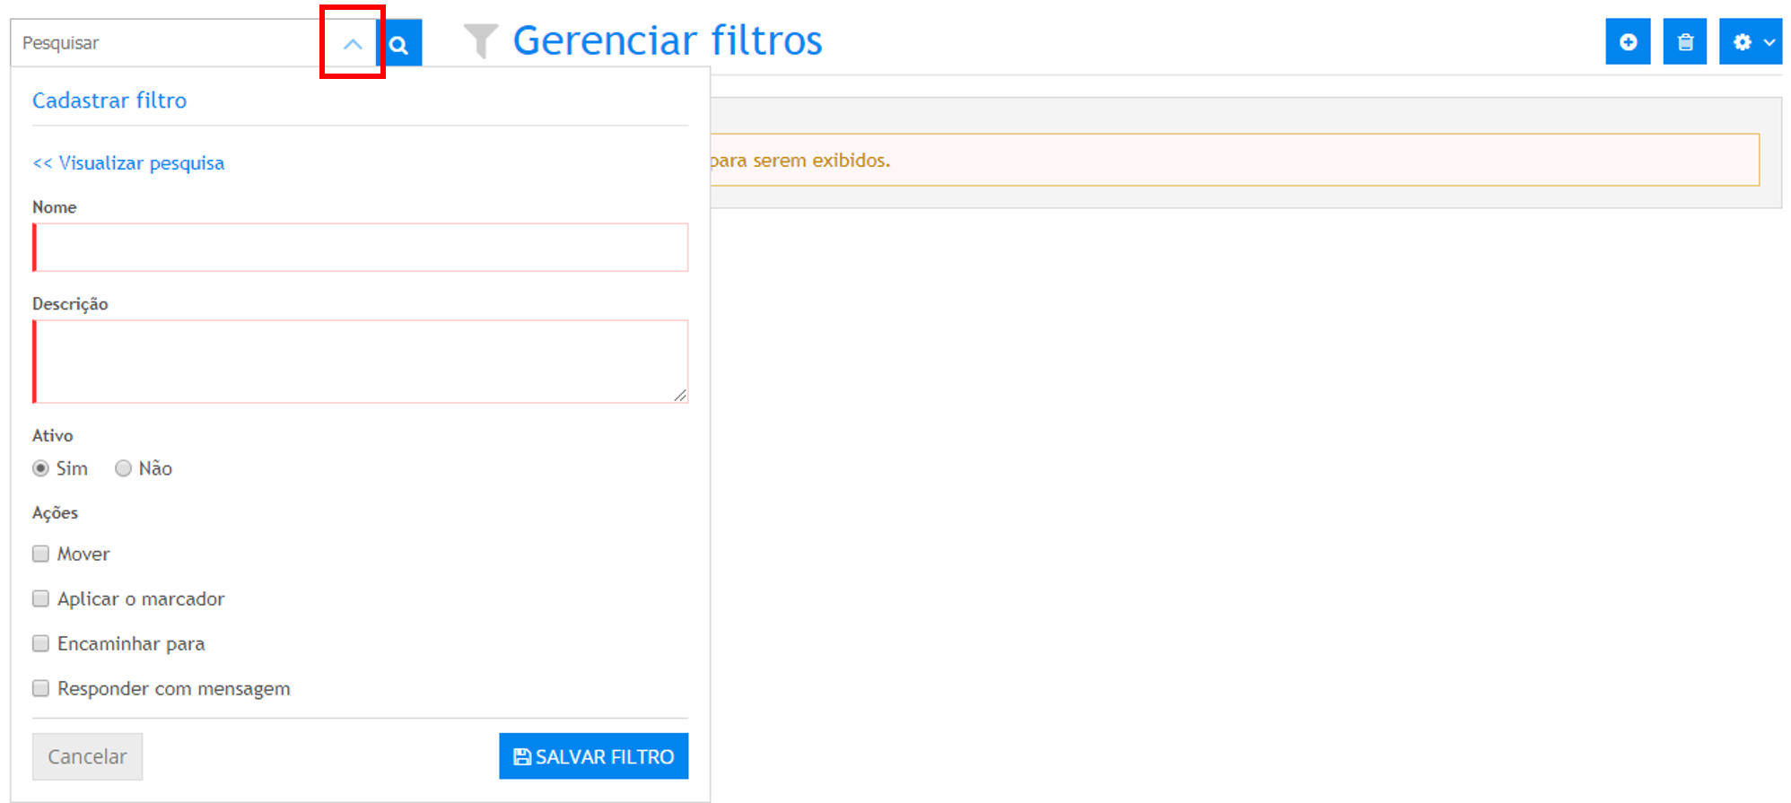Grab the Descrição textarea resize handle
Screen dimensions: 1791x803
coord(680,396)
